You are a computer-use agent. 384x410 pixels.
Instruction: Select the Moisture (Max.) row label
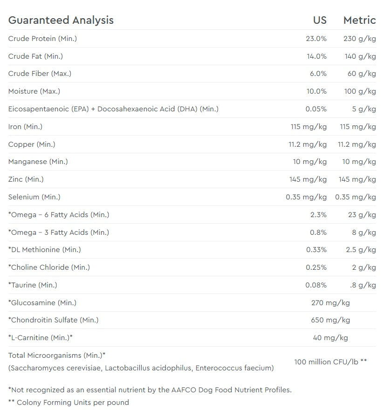[34, 91]
